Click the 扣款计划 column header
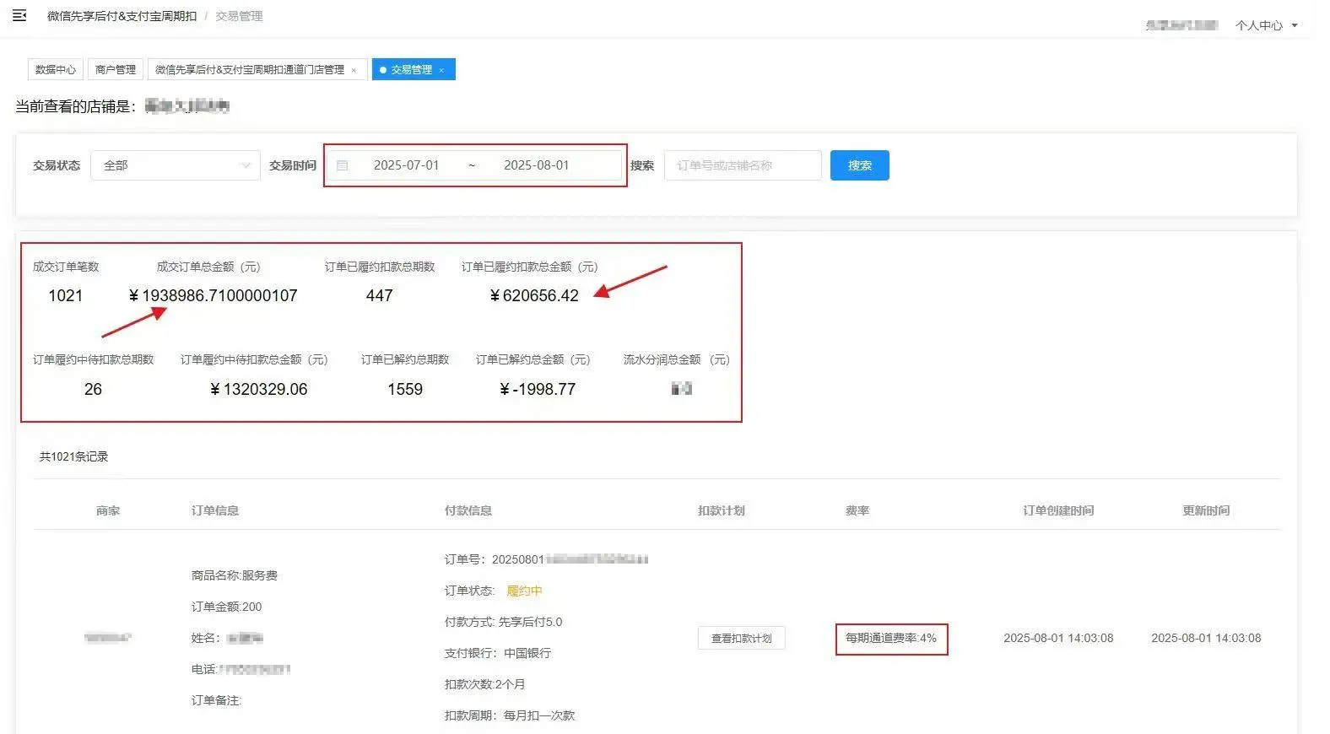 pyautogui.click(x=722, y=510)
